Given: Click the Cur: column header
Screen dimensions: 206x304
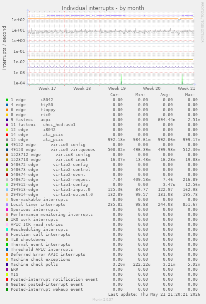Looking at the screenshot, I should 115,95.
